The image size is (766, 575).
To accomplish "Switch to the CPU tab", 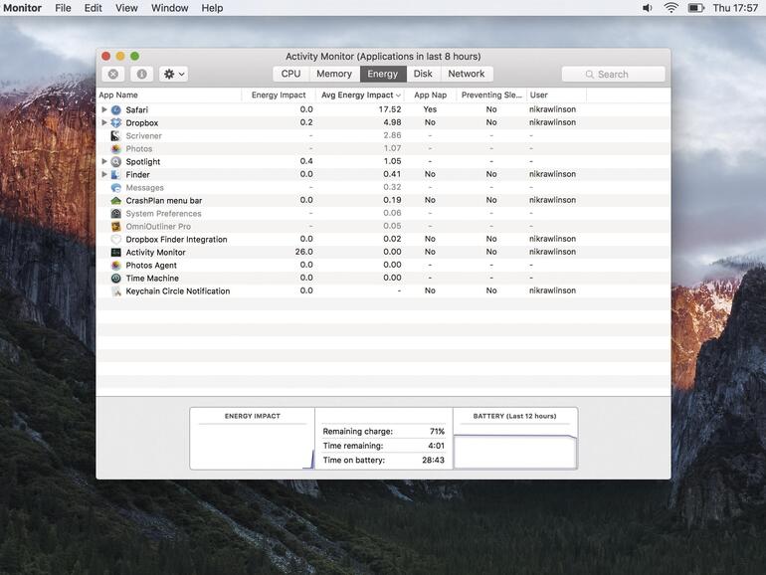I will (290, 74).
